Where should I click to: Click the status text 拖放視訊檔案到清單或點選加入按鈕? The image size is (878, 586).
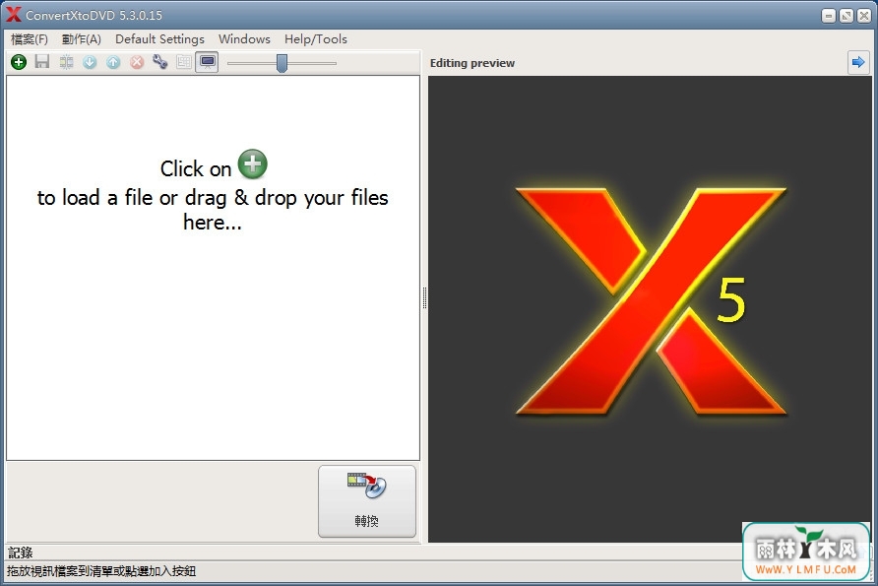click(x=101, y=571)
